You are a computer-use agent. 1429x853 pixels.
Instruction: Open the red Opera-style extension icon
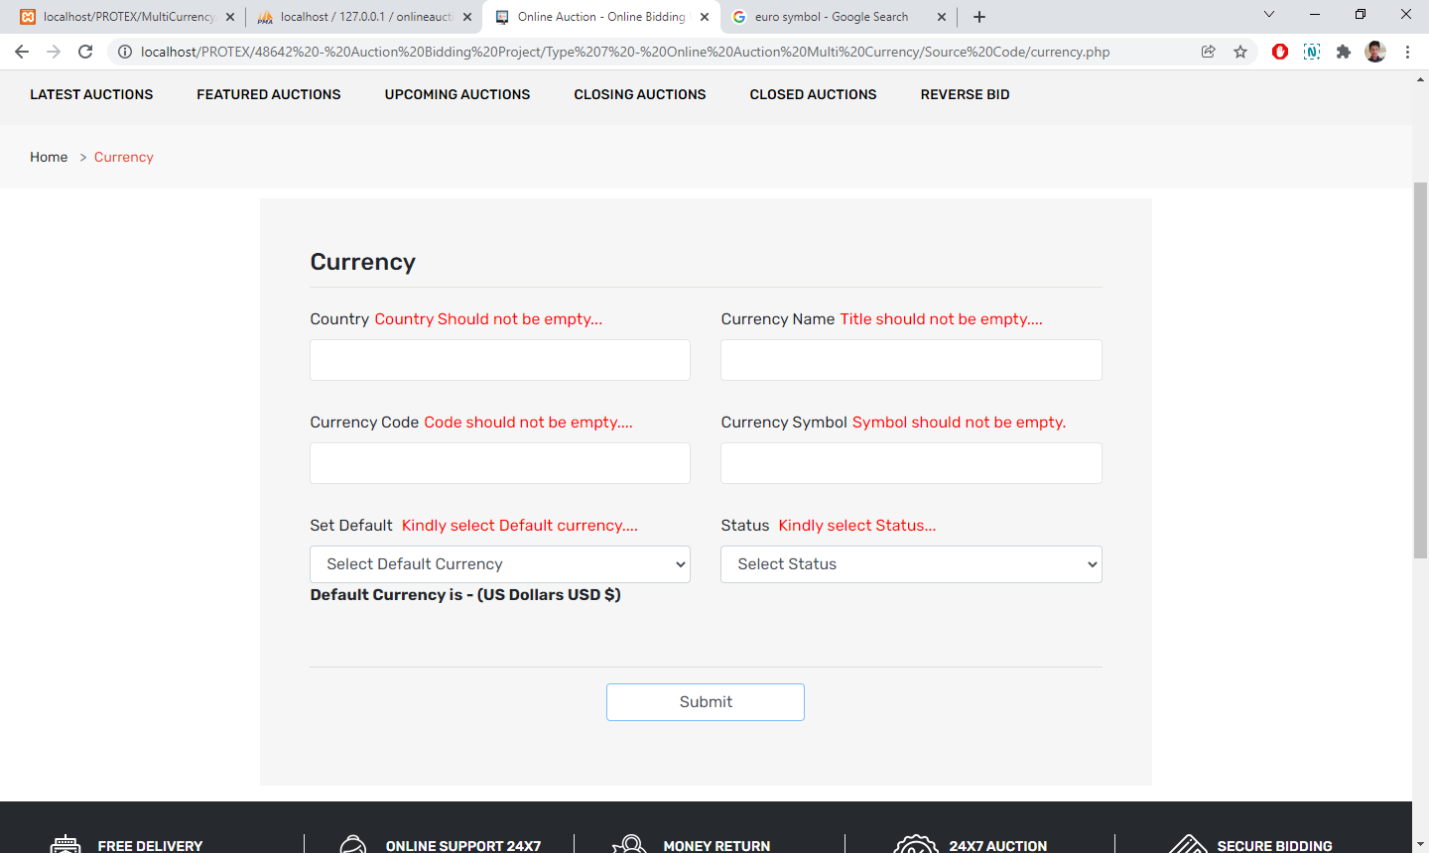click(1280, 52)
